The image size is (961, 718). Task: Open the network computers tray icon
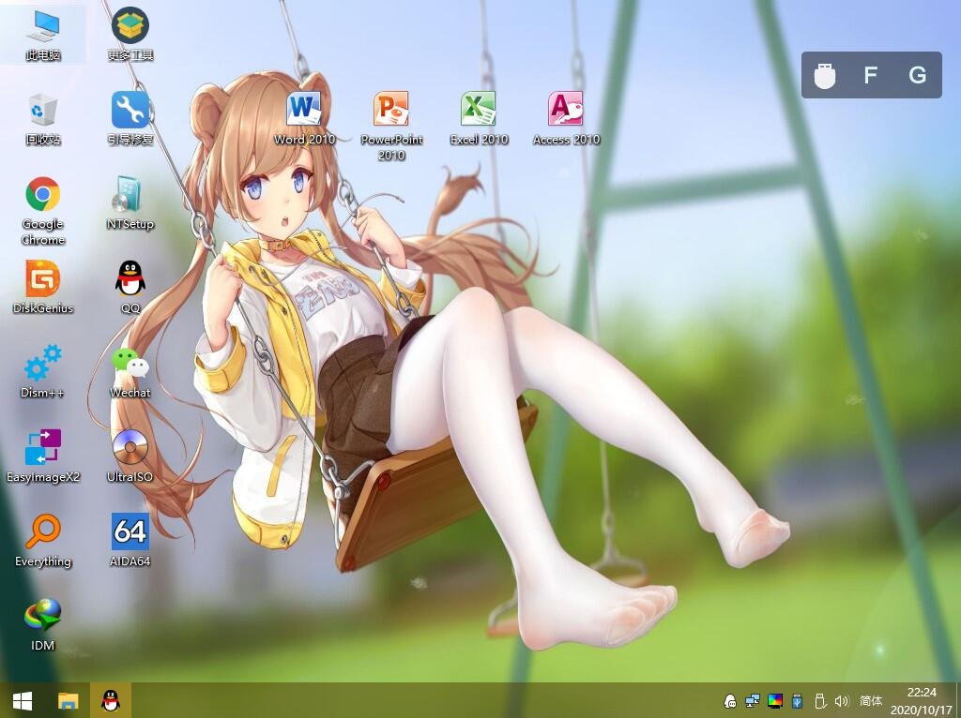[752, 701]
